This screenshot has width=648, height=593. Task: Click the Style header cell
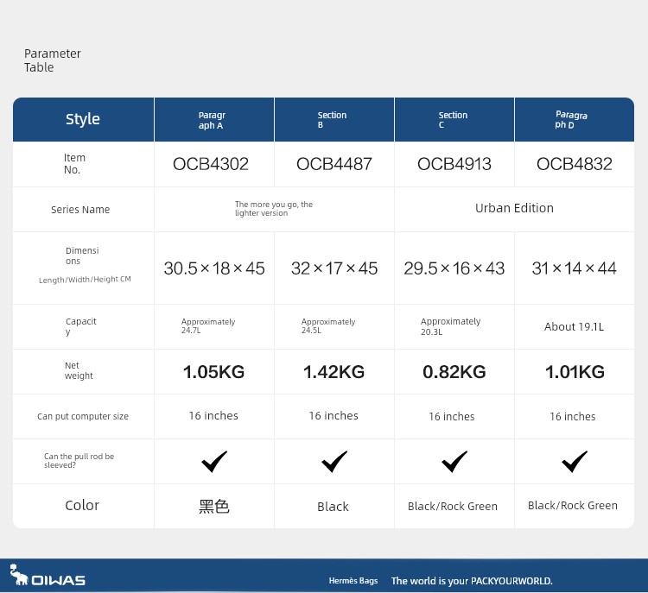click(x=83, y=119)
